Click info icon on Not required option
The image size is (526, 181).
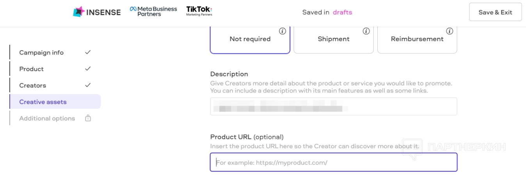coord(283,31)
